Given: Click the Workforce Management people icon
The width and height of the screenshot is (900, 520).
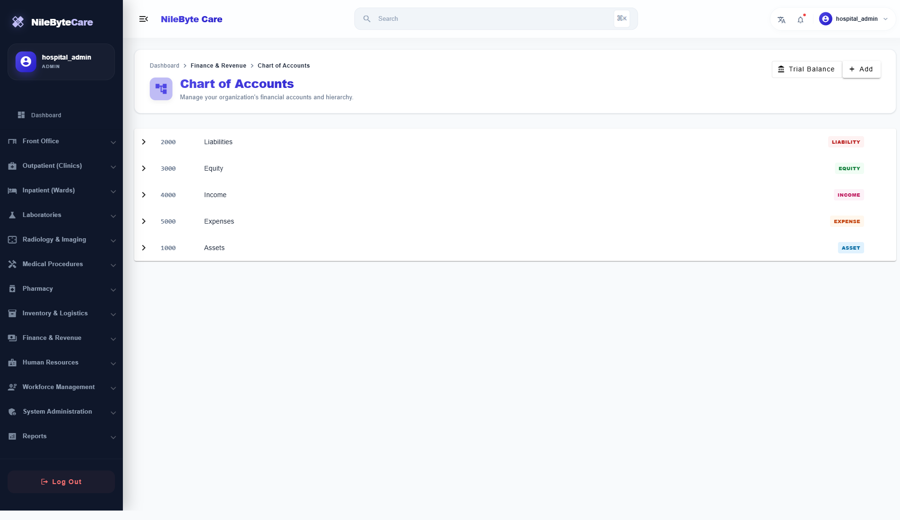Looking at the screenshot, I should coord(12,387).
